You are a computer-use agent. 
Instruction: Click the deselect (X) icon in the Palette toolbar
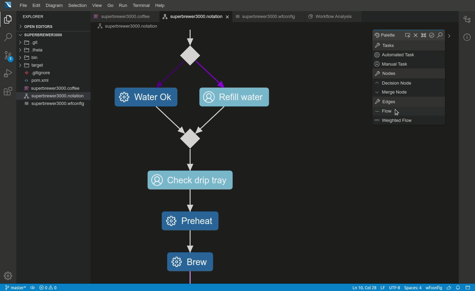click(x=415, y=35)
